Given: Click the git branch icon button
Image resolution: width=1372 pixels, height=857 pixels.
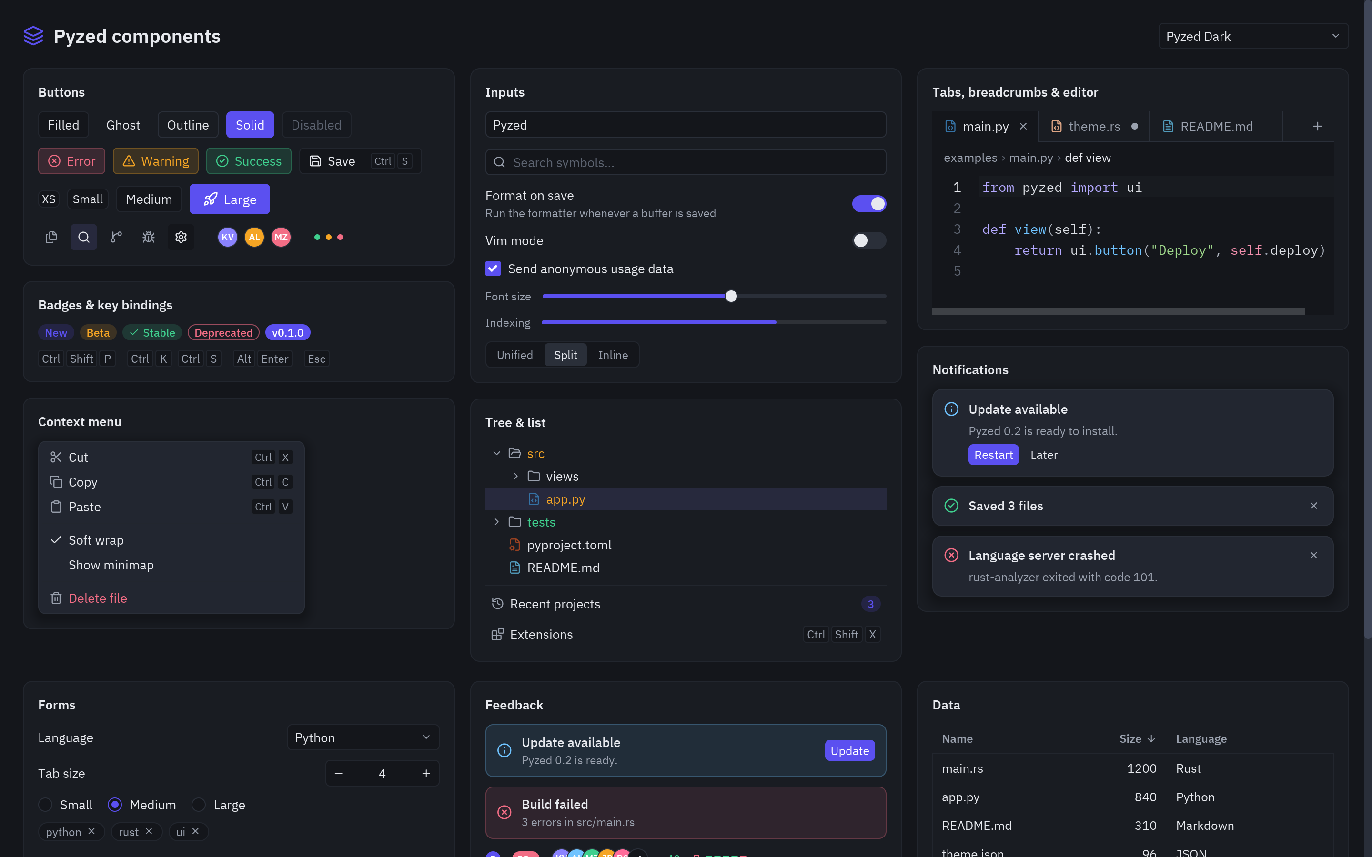Looking at the screenshot, I should click(116, 237).
